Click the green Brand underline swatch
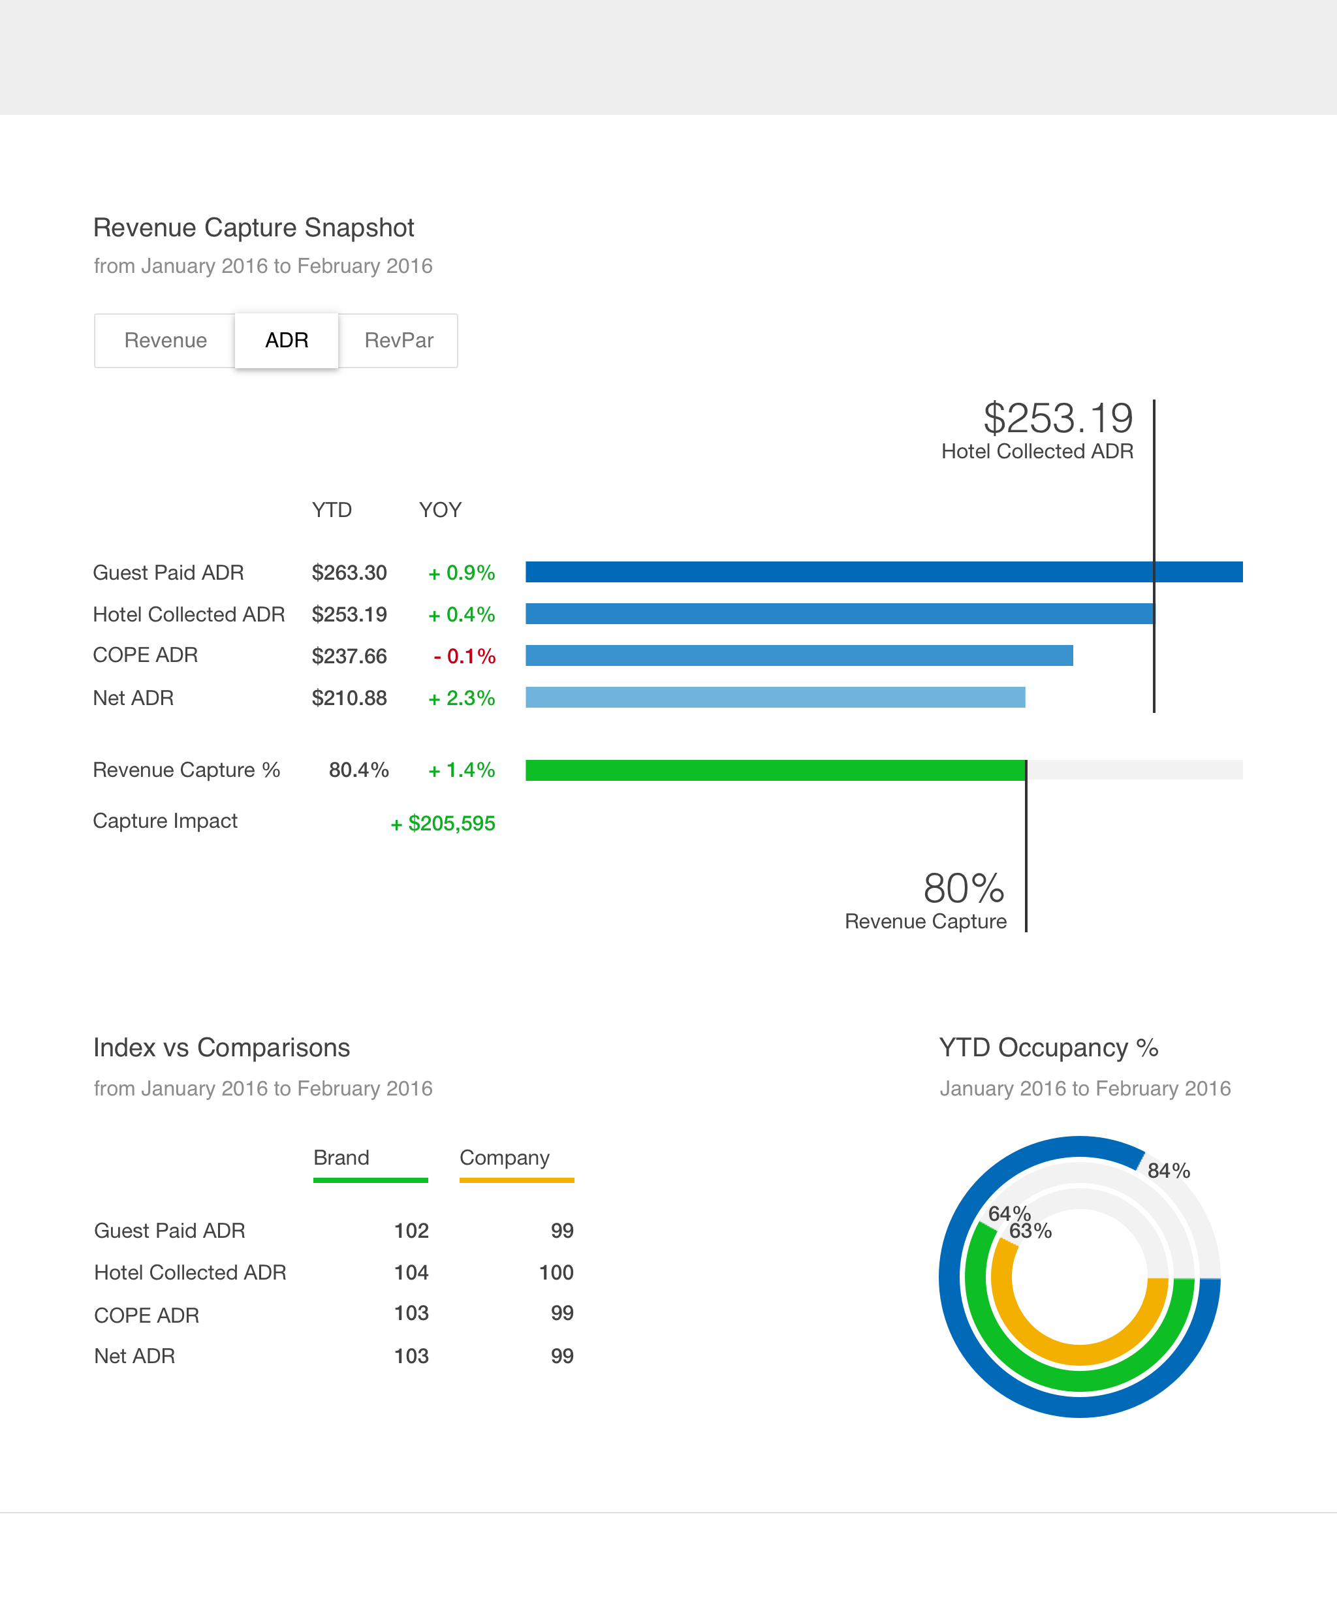The height and width of the screenshot is (1606, 1337). pos(370,1180)
